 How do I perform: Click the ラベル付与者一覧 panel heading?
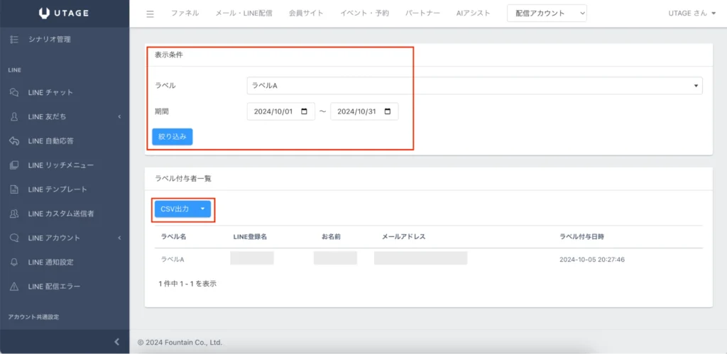coord(182,178)
